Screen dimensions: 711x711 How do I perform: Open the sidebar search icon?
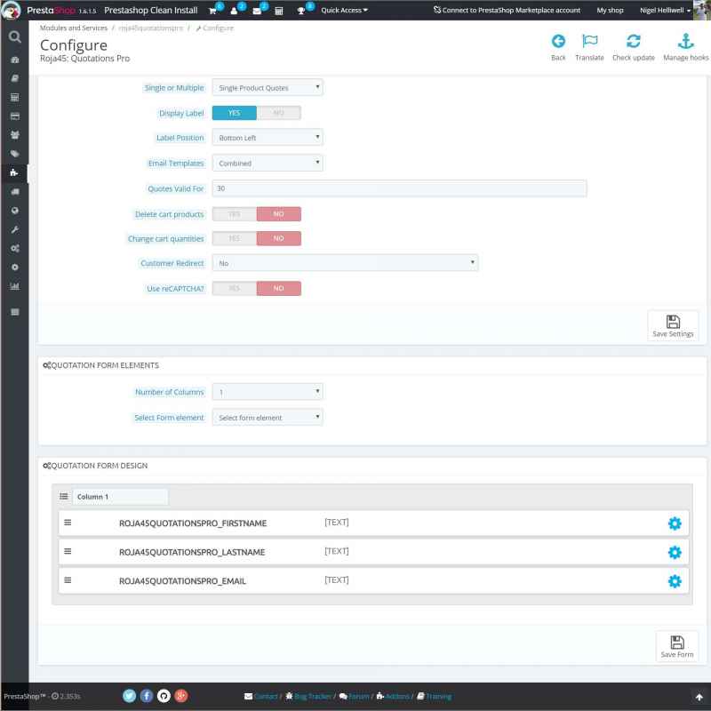(x=14, y=36)
